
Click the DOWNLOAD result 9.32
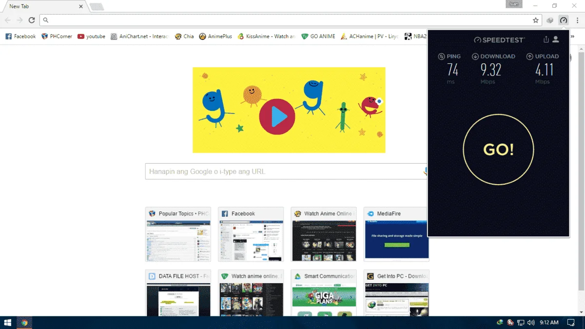[x=491, y=70]
